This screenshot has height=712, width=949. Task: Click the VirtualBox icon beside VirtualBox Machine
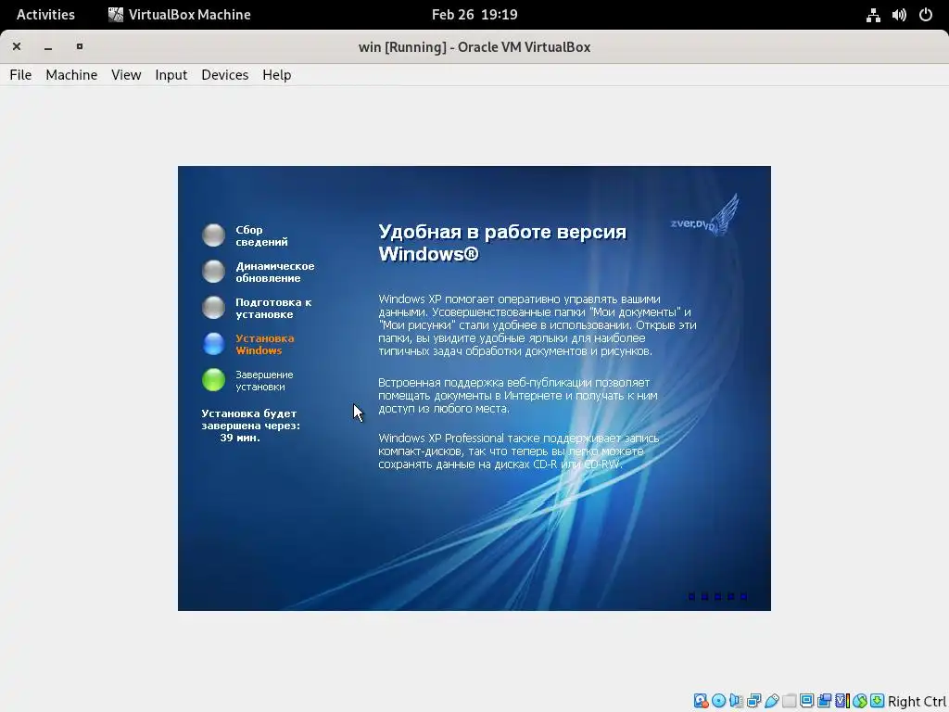tap(116, 15)
